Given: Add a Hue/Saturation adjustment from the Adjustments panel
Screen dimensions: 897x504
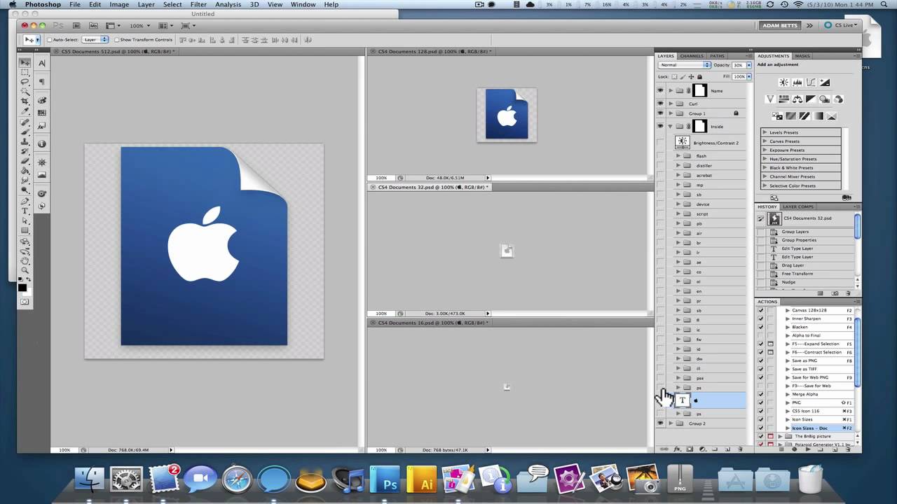Looking at the screenshot, I should pos(783,99).
